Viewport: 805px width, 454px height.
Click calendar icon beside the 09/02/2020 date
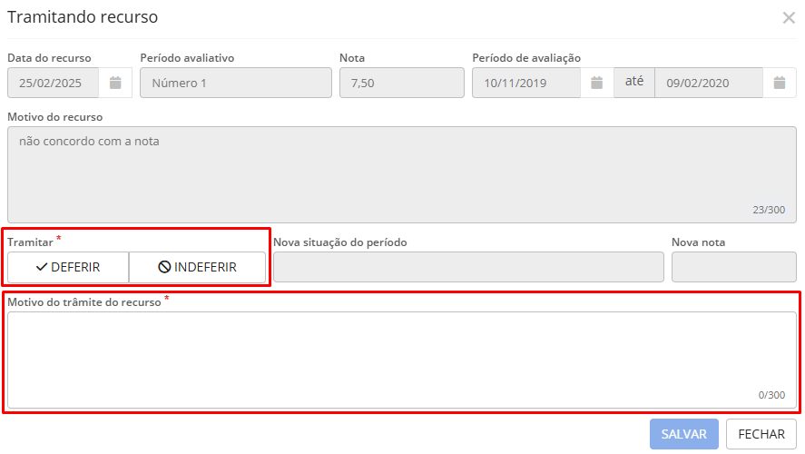coord(779,83)
